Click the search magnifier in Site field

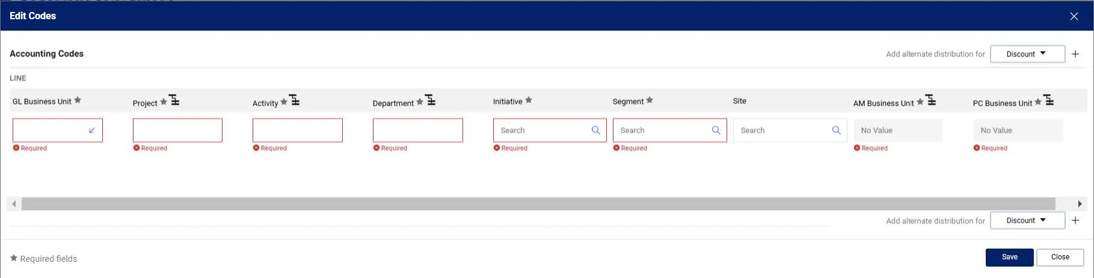(x=836, y=130)
